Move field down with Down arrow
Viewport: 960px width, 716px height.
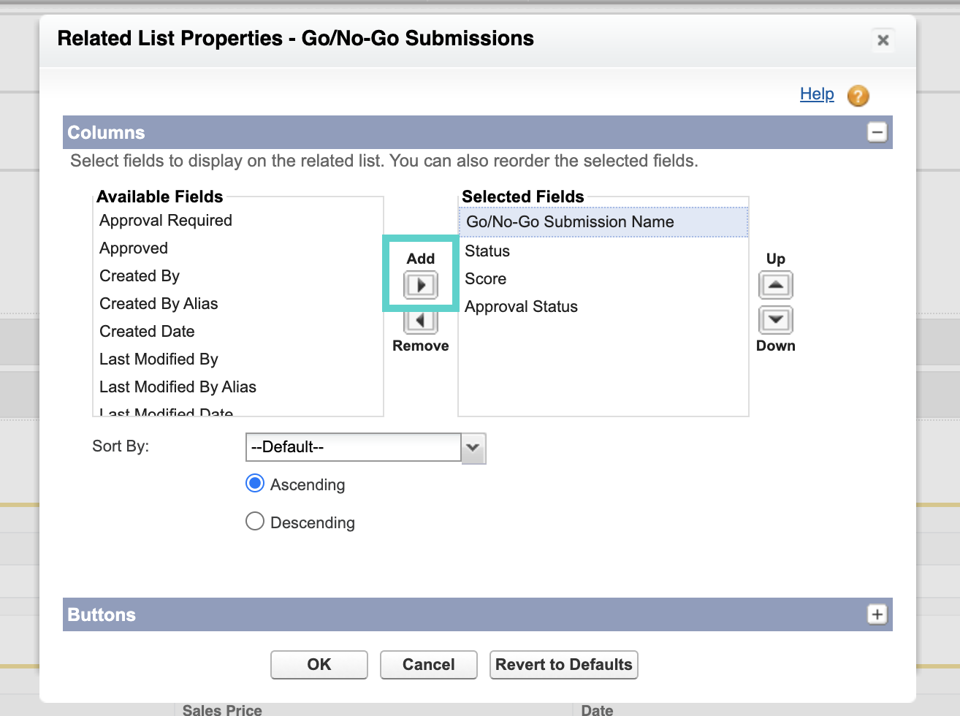tap(776, 320)
